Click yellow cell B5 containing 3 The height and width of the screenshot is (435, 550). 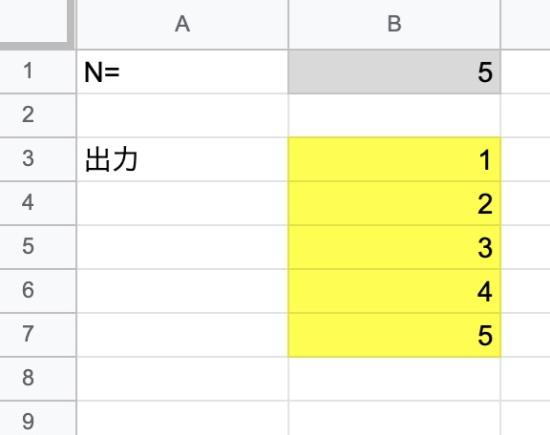coord(394,247)
